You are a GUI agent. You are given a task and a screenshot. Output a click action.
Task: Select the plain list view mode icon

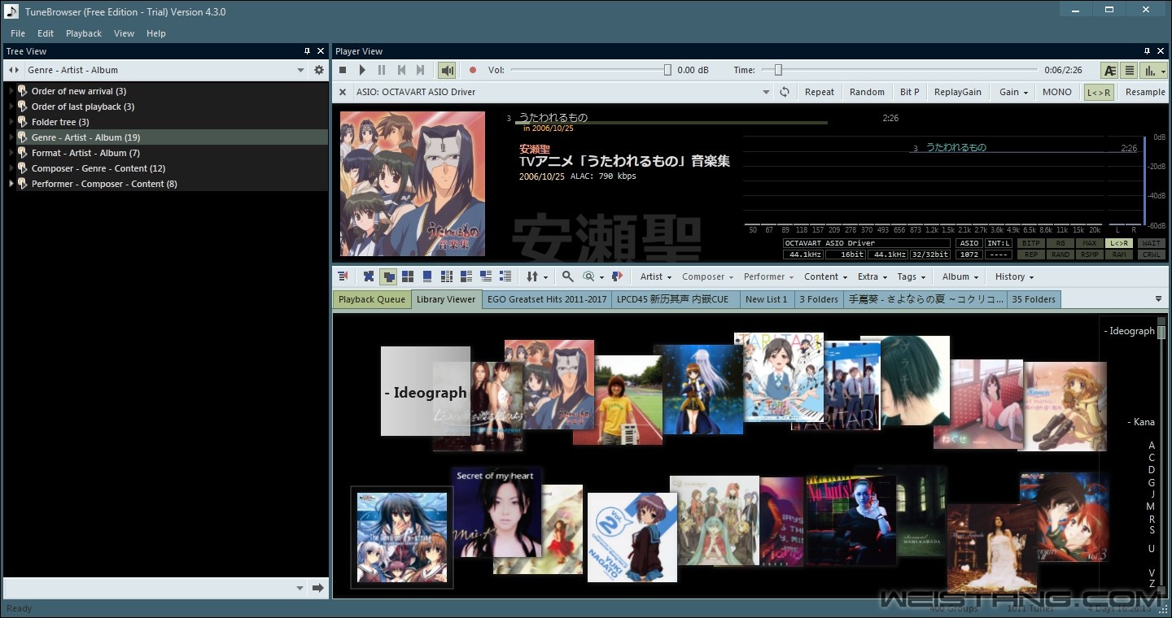505,276
